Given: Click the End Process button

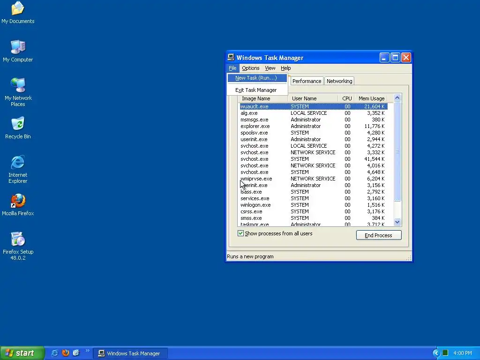Looking at the screenshot, I should click(x=379, y=235).
